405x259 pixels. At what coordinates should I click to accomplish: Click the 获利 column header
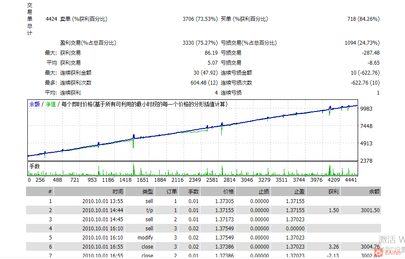click(x=323, y=192)
